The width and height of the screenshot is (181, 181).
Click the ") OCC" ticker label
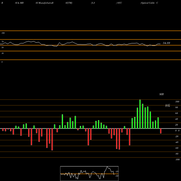click(x=119, y=3)
